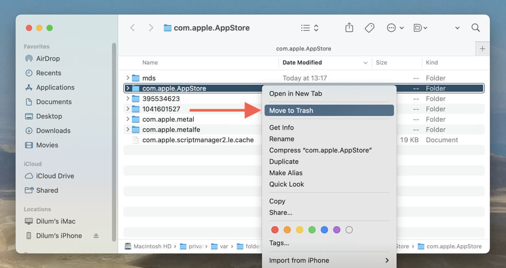The height and width of the screenshot is (268, 506).
Task: Click the Finder forward navigation arrow
Action: (x=151, y=28)
